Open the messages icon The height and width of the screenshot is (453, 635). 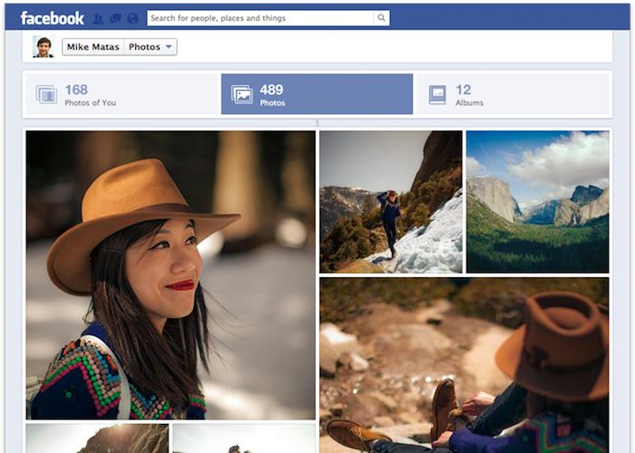tap(115, 18)
